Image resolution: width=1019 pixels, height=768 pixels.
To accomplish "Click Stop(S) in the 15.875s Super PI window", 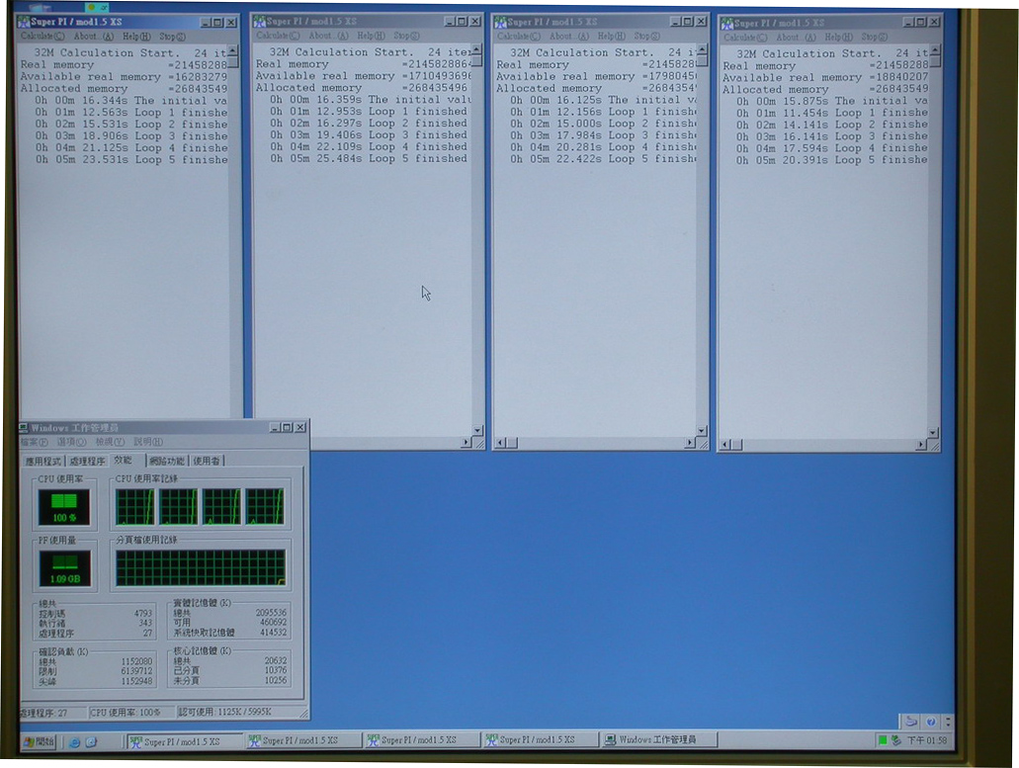I will point(874,38).
